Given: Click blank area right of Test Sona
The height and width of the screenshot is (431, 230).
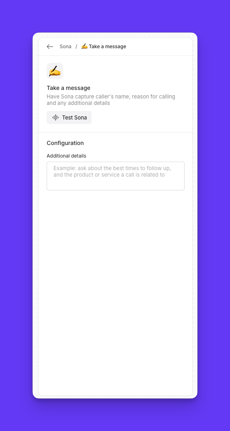Looking at the screenshot, I should [x=140, y=117].
